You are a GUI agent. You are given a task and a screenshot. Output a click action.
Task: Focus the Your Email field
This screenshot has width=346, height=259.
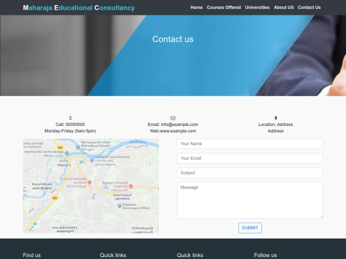pyautogui.click(x=250, y=158)
